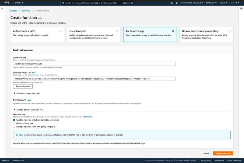Click the Function name input field

pyautogui.click(x=94, y=64)
